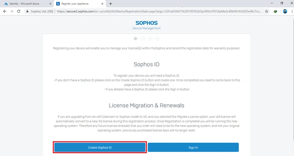View site security padlock info
Image resolution: width=294 pixels, height=156 pixels.
pos(27,11)
